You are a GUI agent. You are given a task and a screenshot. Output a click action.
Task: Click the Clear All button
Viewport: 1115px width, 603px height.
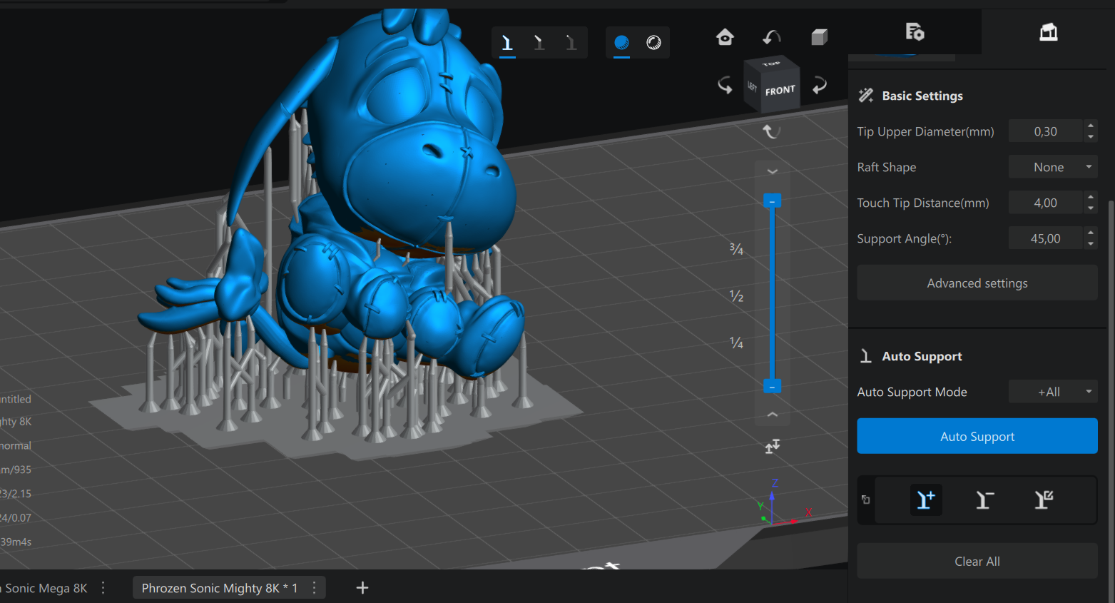977,562
